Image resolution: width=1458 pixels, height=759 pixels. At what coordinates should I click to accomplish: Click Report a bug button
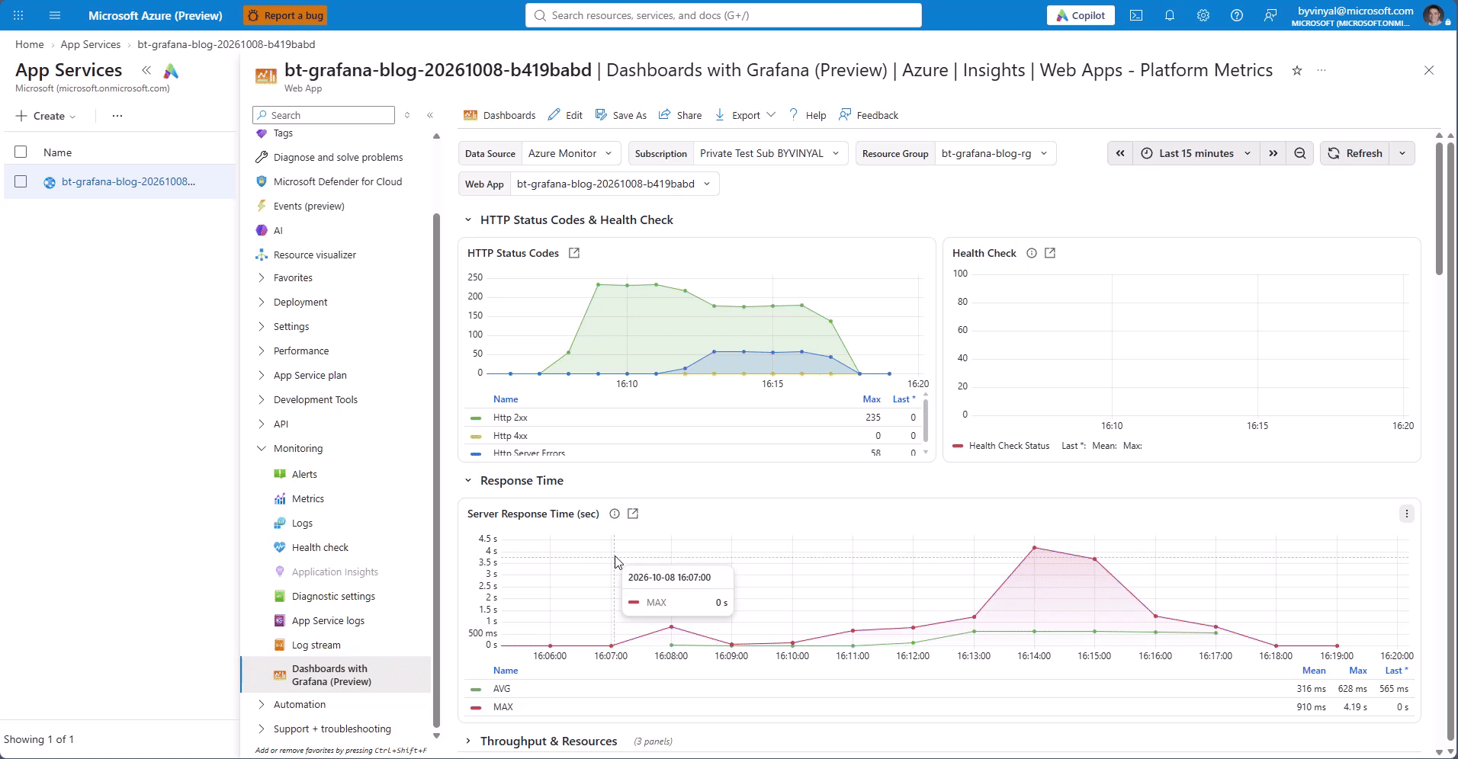click(x=284, y=15)
